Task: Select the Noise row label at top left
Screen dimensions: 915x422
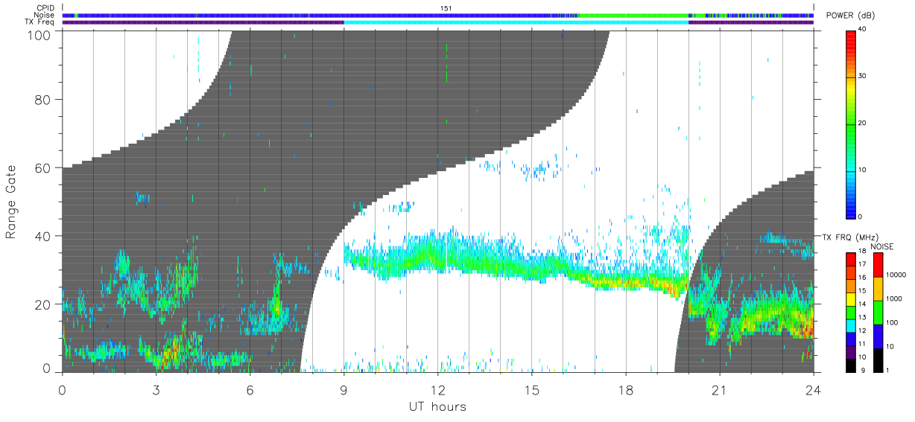Action: click(45, 15)
